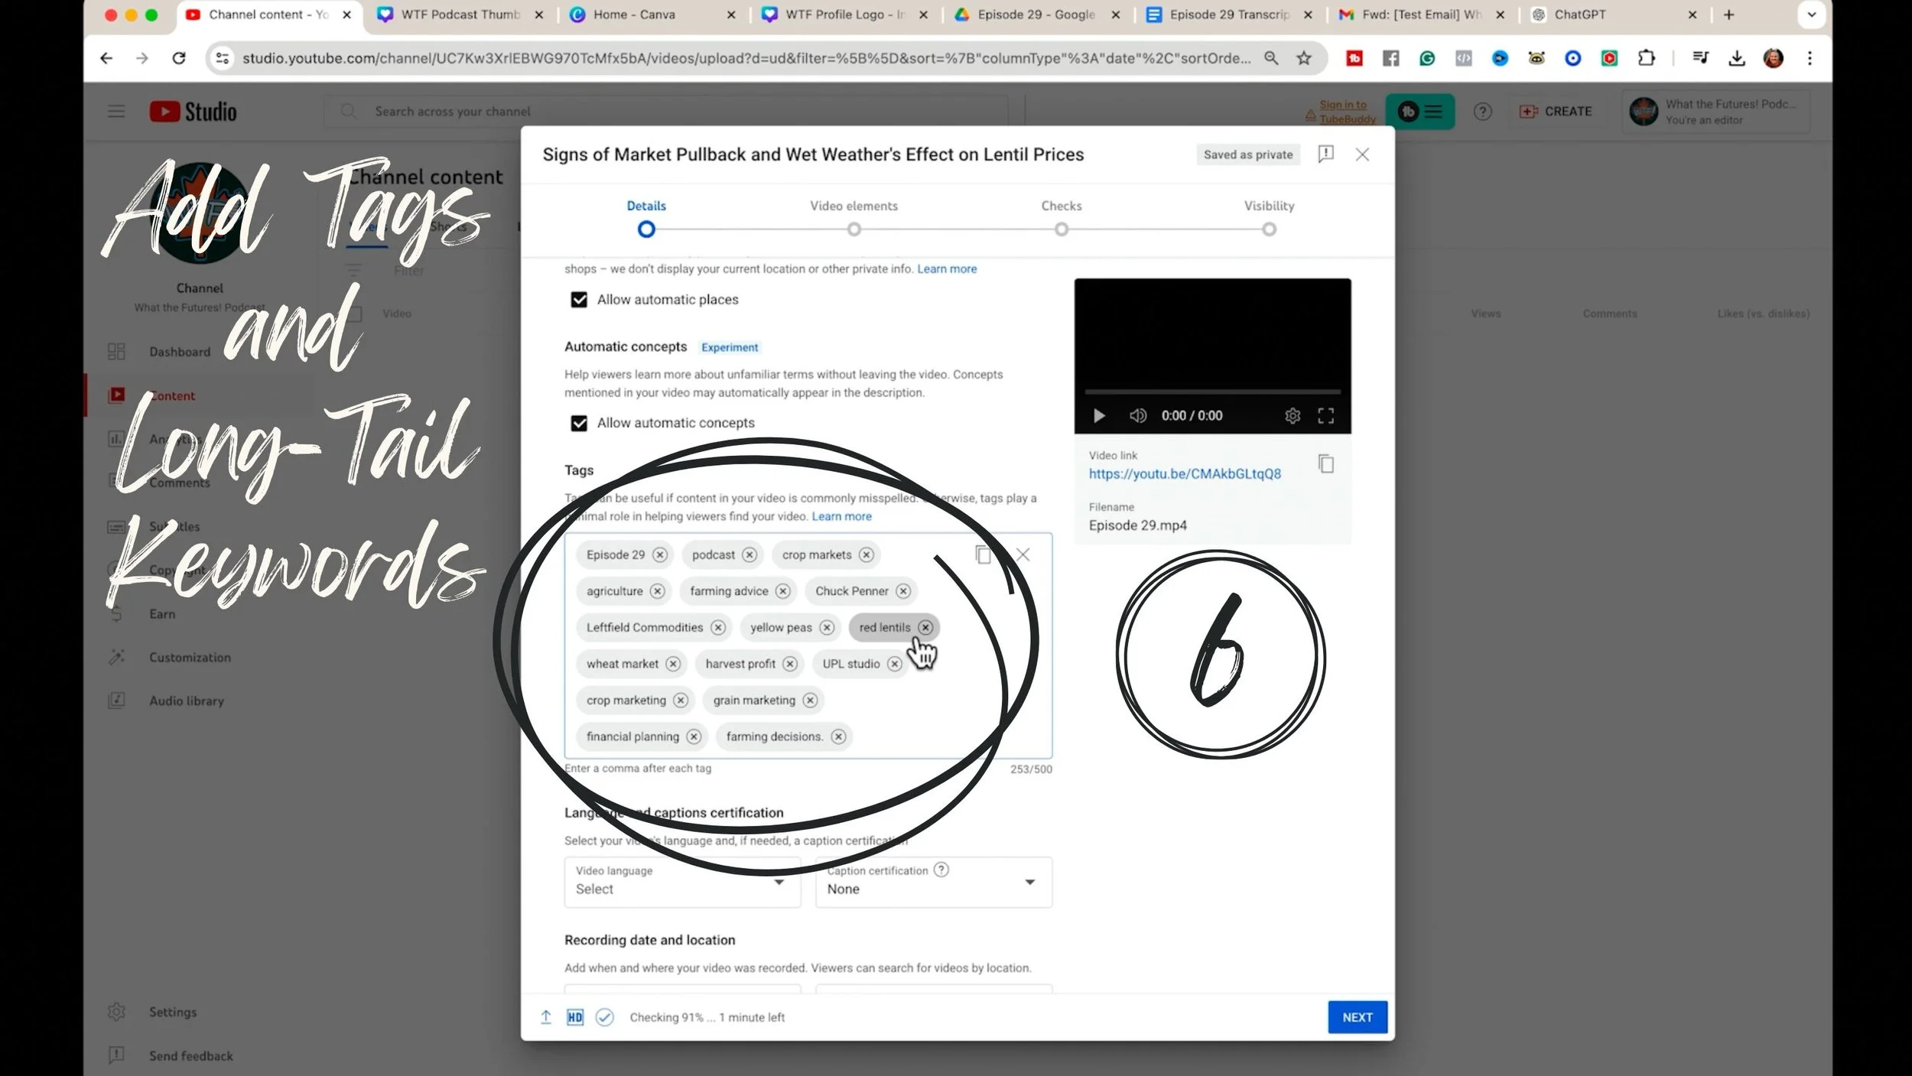Click the preview video progress bar
The height and width of the screenshot is (1076, 1912).
[x=1212, y=392]
